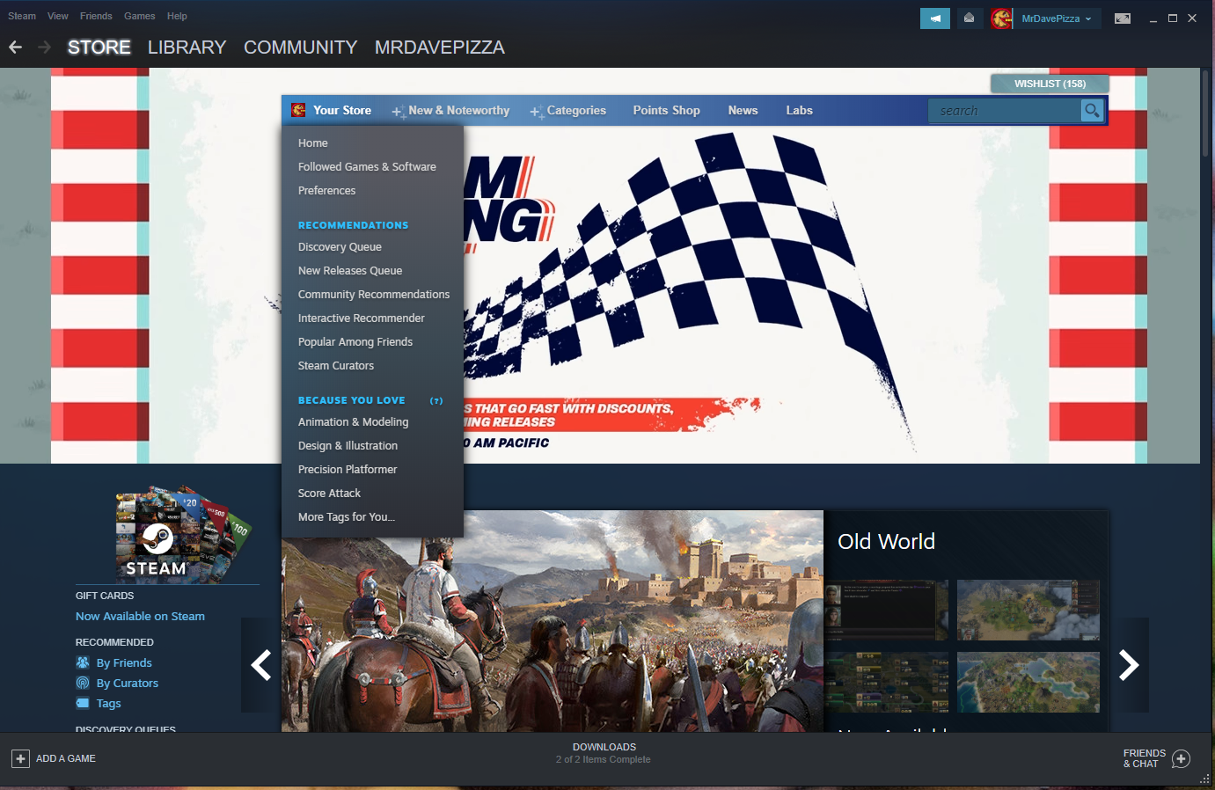Switch to Big Picture mode icon

point(1123,18)
